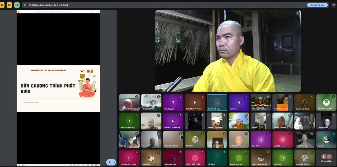Click the Dẫn Chương Trình Phật Giáo slide
Screen dimensions: 337x167
click(x=58, y=88)
